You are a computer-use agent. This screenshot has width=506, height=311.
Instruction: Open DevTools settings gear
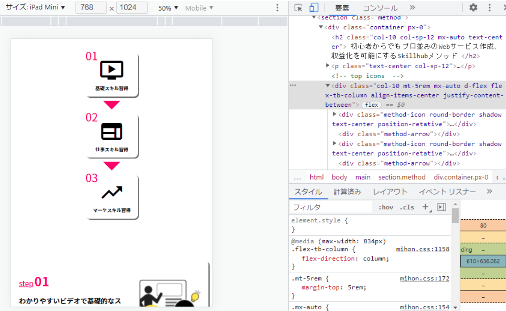(x=473, y=8)
